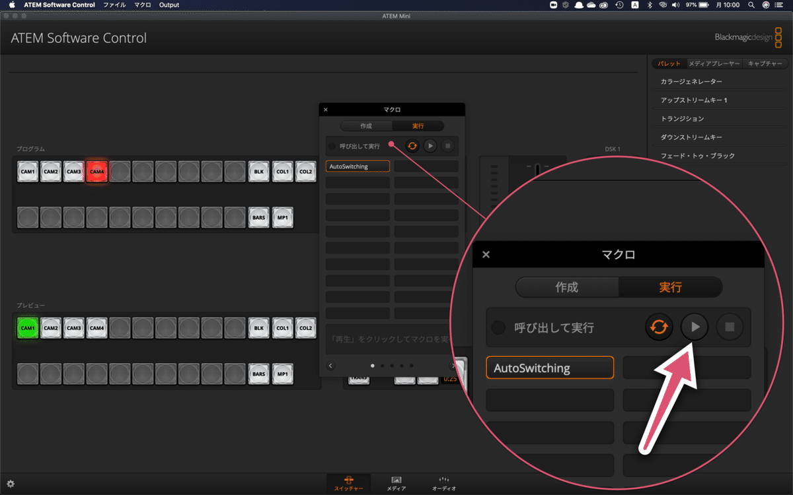Select the highlighted first macro page dot
793x495 pixels.
click(x=373, y=365)
